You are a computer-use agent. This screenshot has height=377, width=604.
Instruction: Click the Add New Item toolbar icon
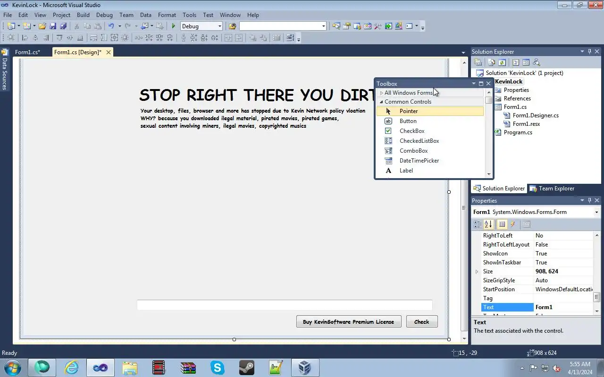coord(27,26)
